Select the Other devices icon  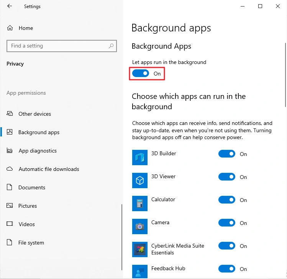pos(10,114)
